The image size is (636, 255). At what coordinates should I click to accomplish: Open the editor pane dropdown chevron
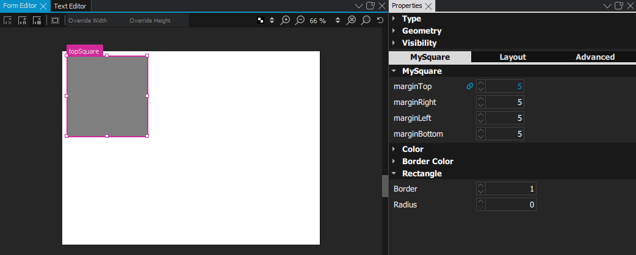tap(358, 6)
